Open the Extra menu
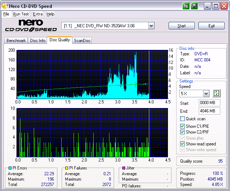230x191 pixels. [x=38, y=14]
